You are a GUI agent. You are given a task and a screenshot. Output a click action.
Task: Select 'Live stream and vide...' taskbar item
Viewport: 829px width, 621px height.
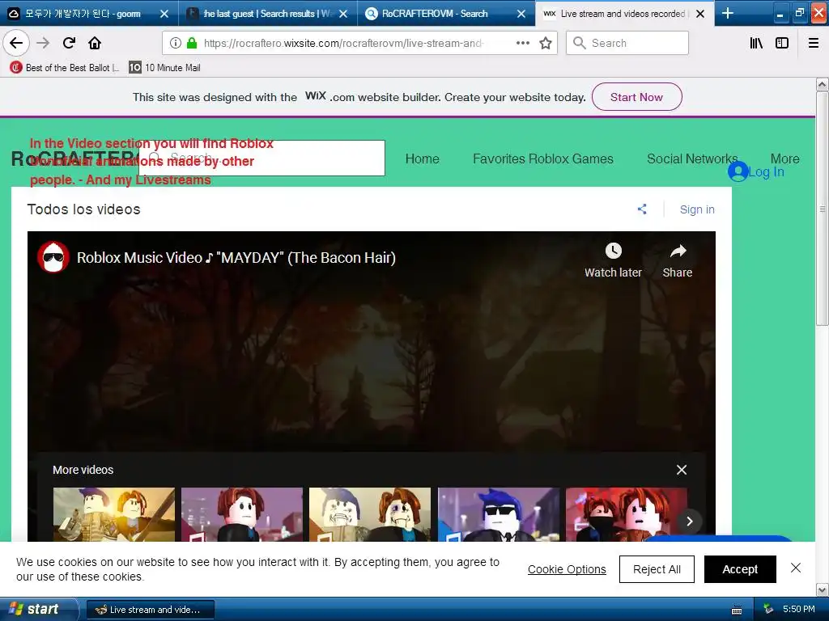pyautogui.click(x=150, y=610)
